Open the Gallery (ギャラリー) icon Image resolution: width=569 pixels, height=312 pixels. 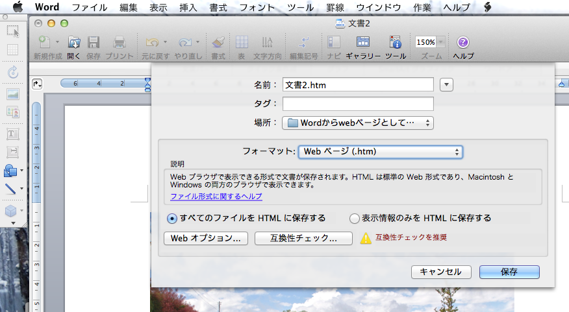(x=363, y=42)
